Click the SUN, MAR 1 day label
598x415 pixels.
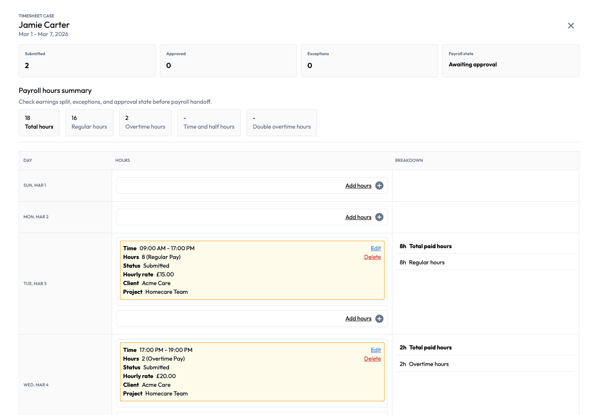(x=35, y=185)
